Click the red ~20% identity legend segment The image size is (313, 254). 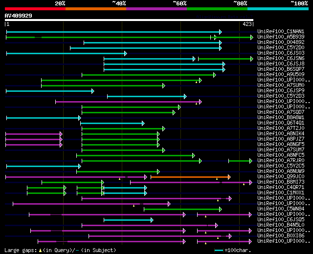click(35, 9)
